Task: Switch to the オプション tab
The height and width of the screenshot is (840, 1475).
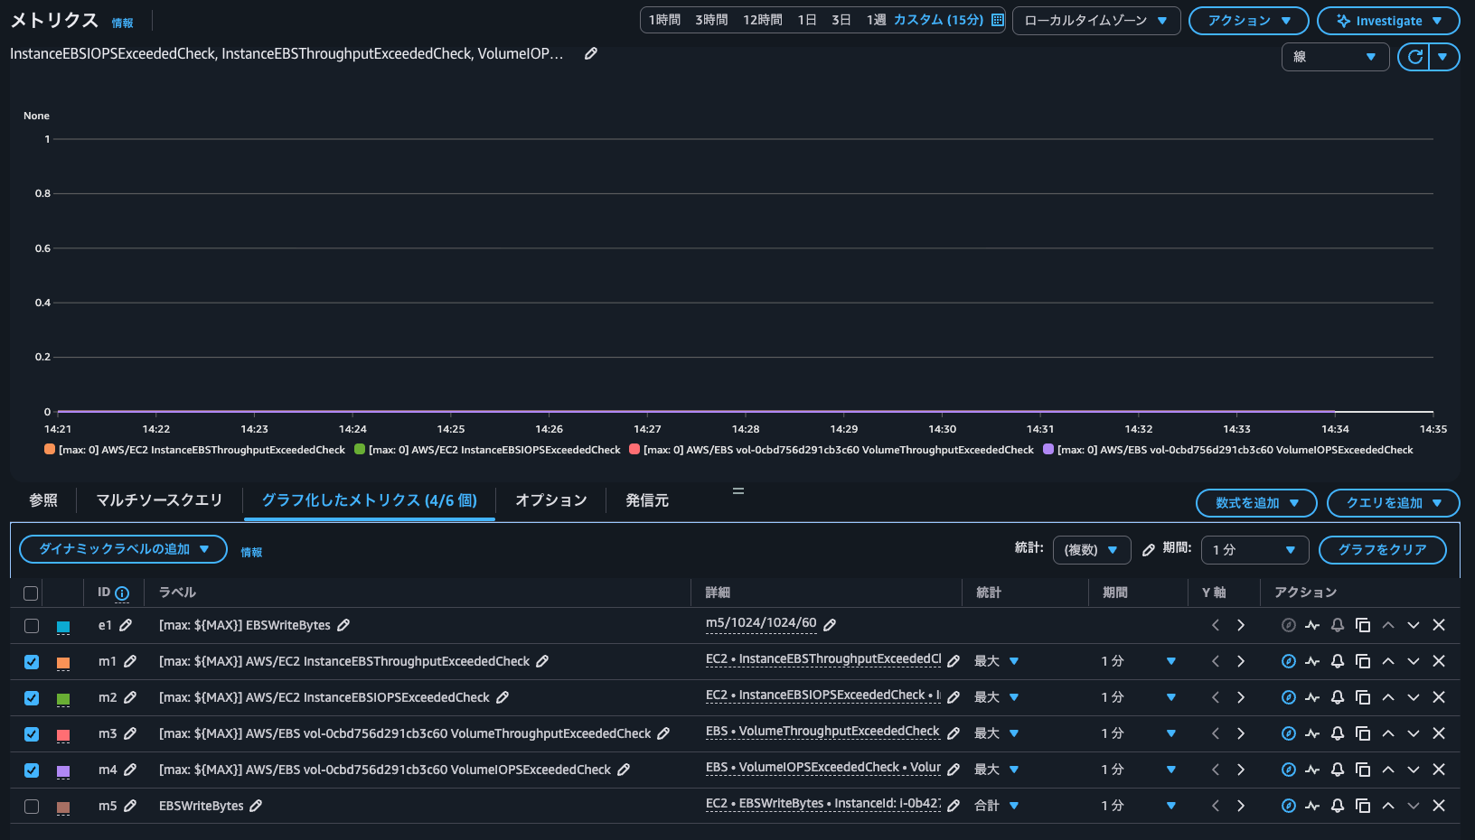Action: [550, 500]
